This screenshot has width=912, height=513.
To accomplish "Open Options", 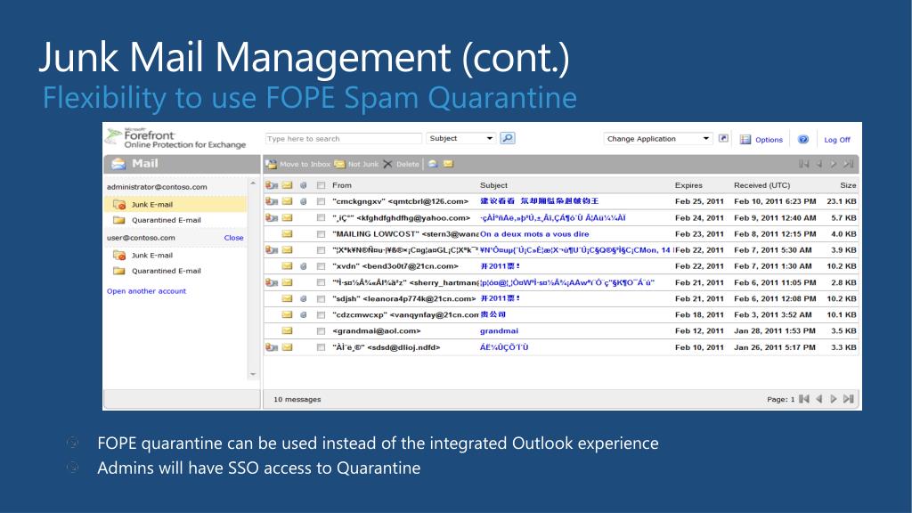I will click(761, 140).
